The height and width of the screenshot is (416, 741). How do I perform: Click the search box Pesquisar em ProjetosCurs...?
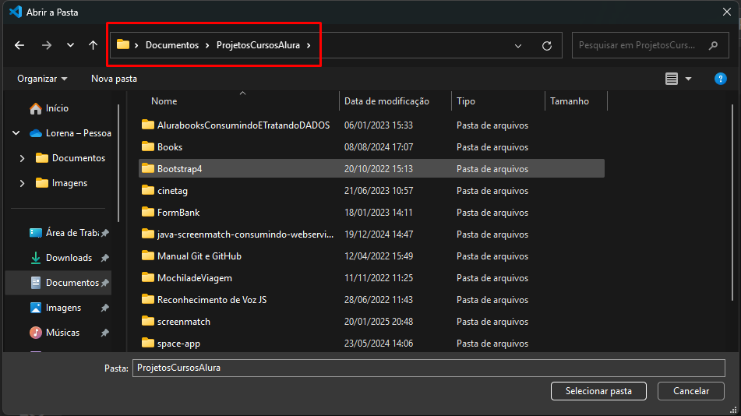[650, 45]
